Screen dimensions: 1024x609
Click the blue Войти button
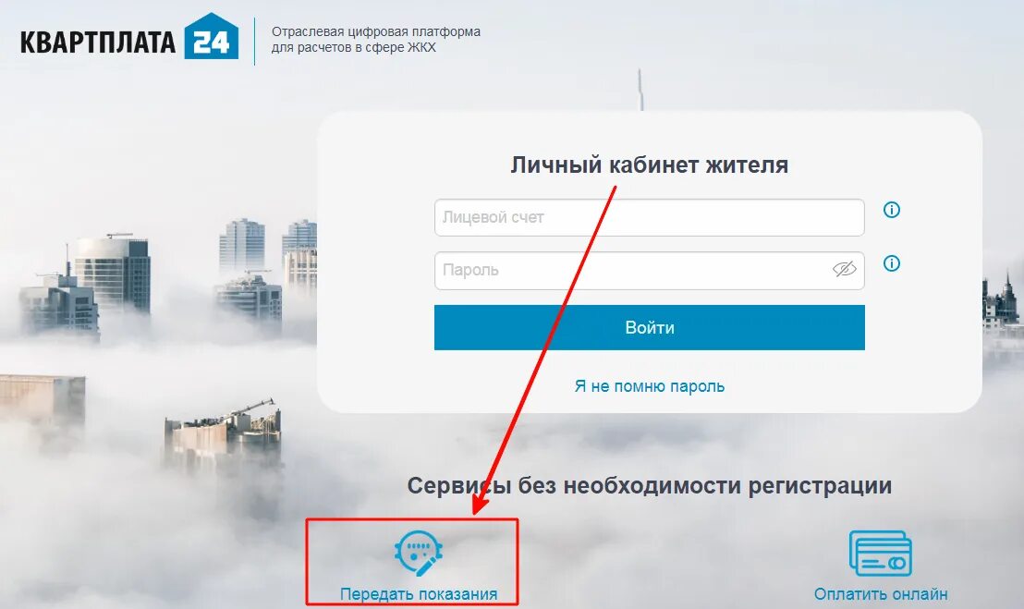[x=649, y=327]
